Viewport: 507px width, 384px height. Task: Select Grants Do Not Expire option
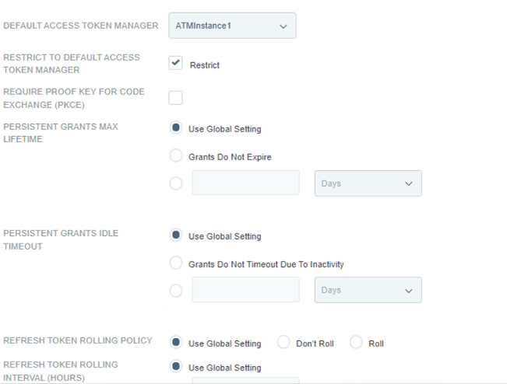[x=176, y=155]
